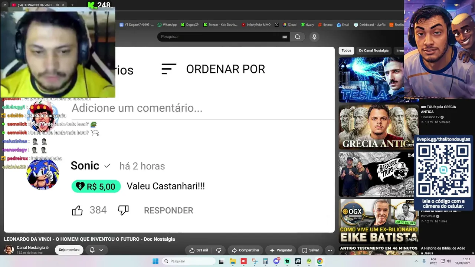Open the on-screen keyboard icon in search box

[285, 37]
